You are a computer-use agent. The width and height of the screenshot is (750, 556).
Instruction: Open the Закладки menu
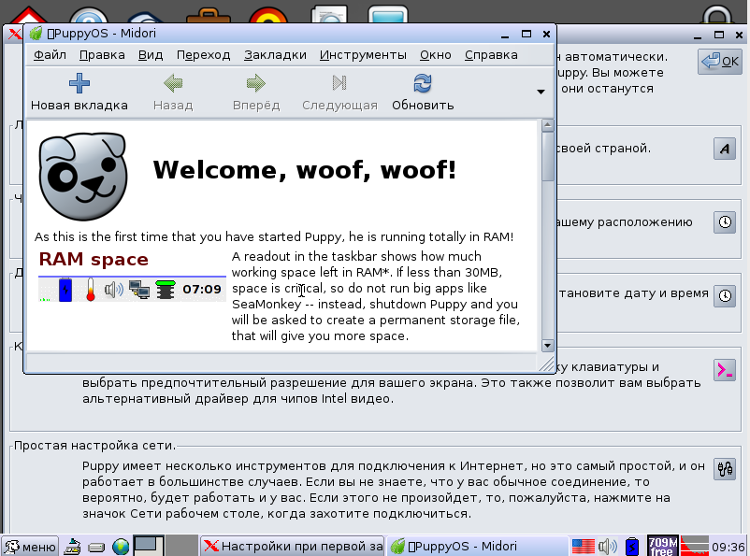tap(275, 55)
